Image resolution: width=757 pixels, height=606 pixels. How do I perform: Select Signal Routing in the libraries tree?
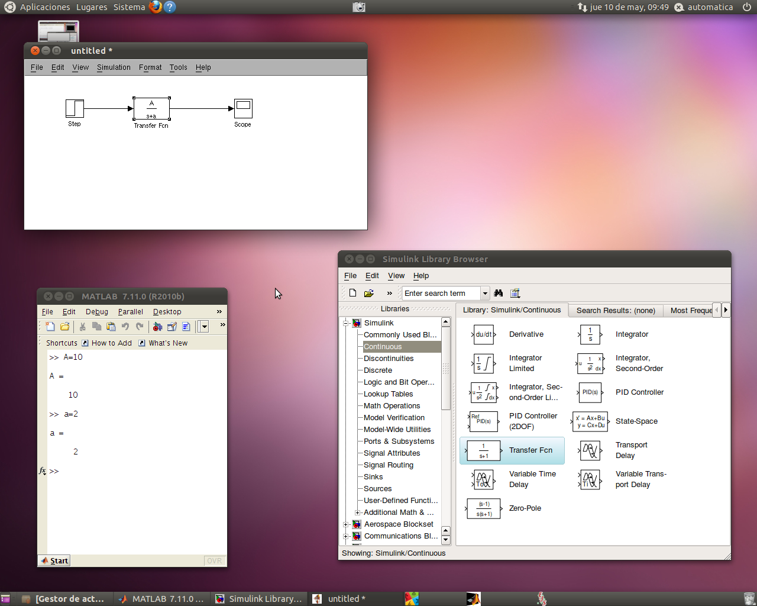389,465
